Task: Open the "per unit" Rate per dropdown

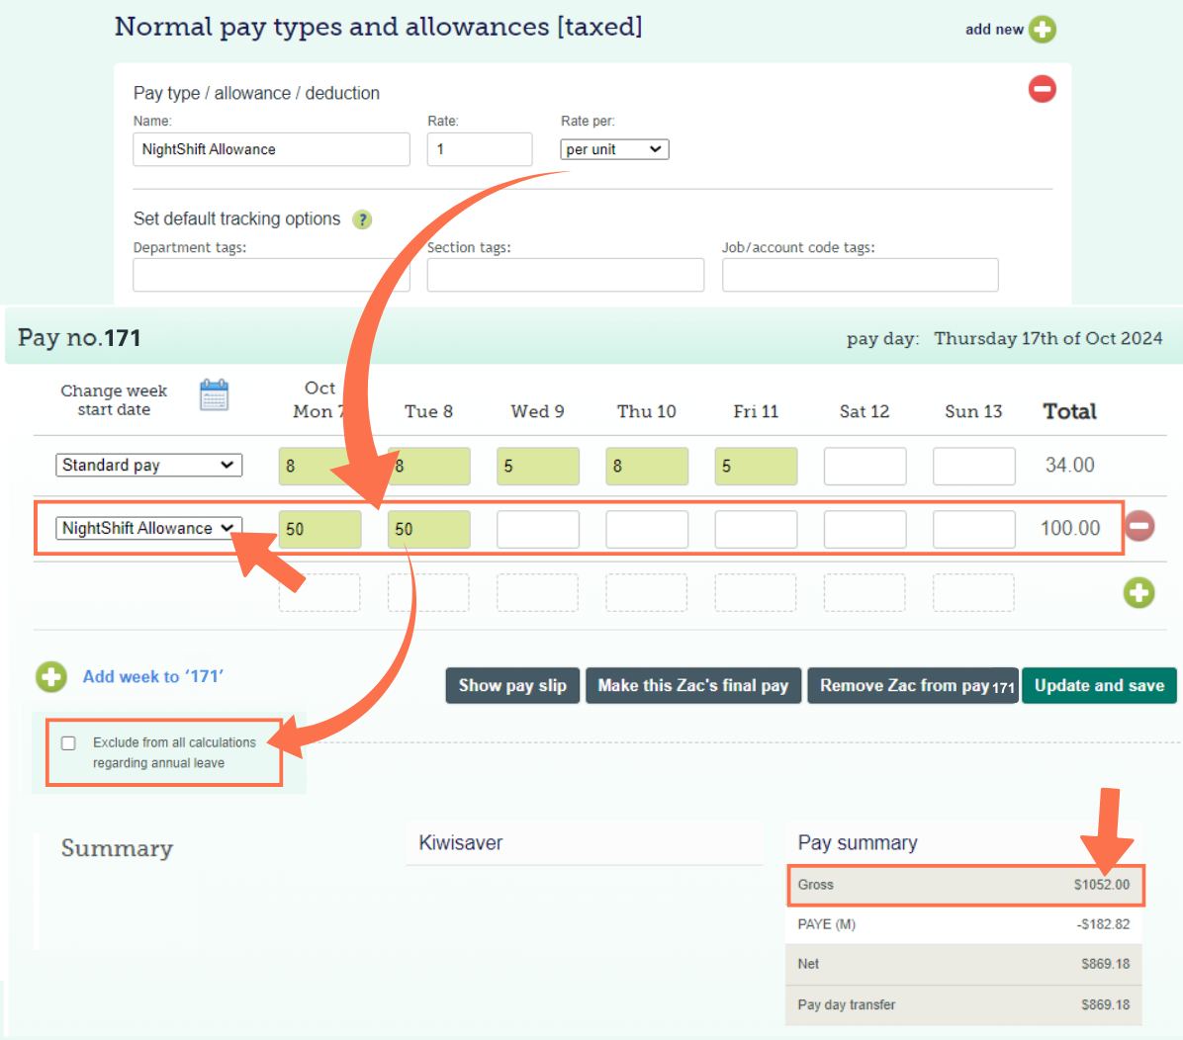Action: click(614, 149)
